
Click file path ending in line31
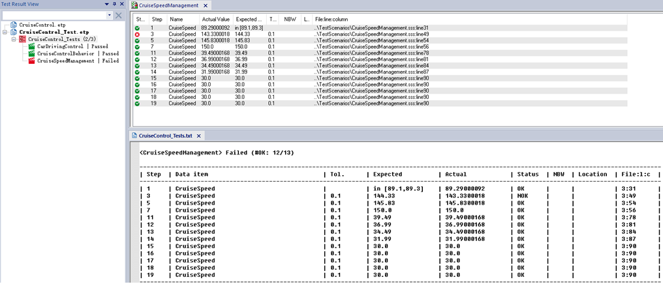pyautogui.click(x=372, y=28)
